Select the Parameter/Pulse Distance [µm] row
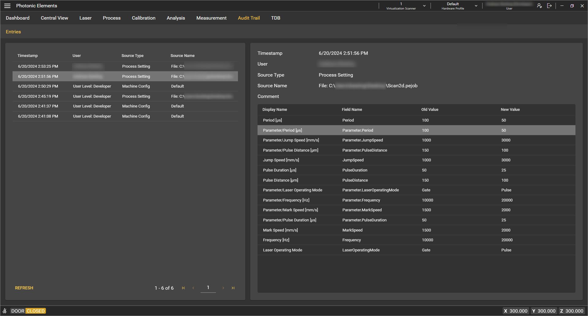 pyautogui.click(x=417, y=150)
